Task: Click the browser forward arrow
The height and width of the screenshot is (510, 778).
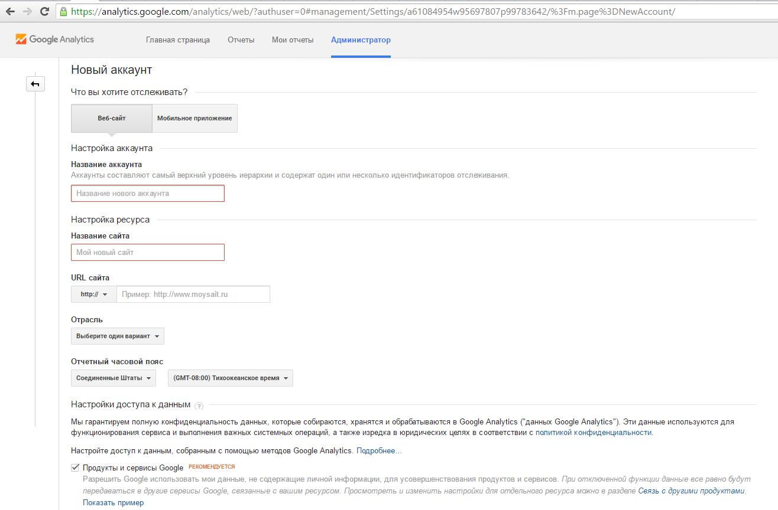Action: pyautogui.click(x=27, y=11)
